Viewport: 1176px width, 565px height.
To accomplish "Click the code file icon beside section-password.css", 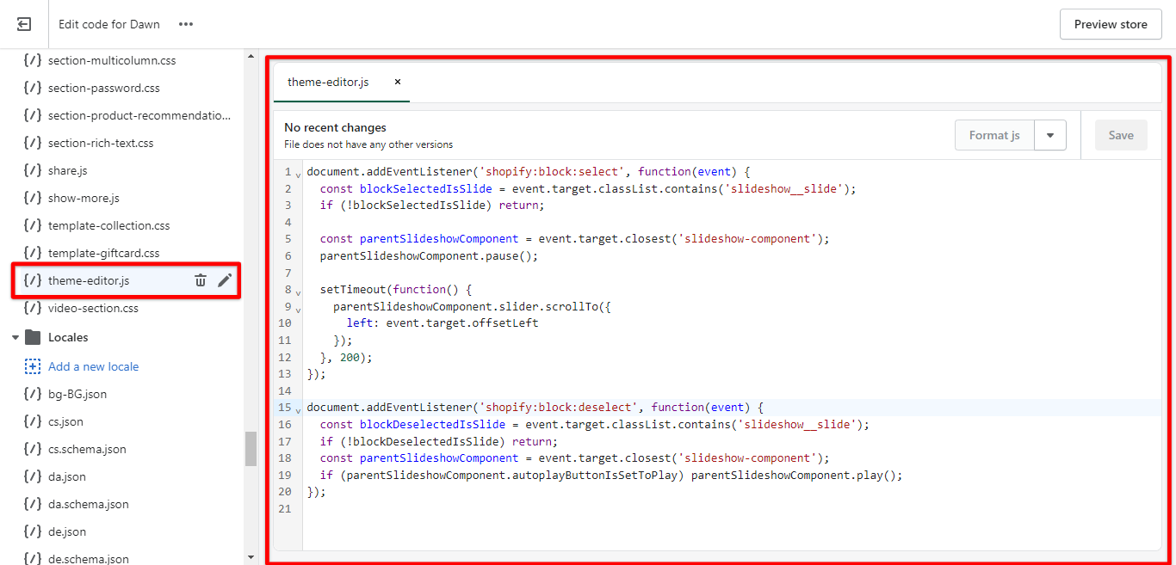I will 33,88.
